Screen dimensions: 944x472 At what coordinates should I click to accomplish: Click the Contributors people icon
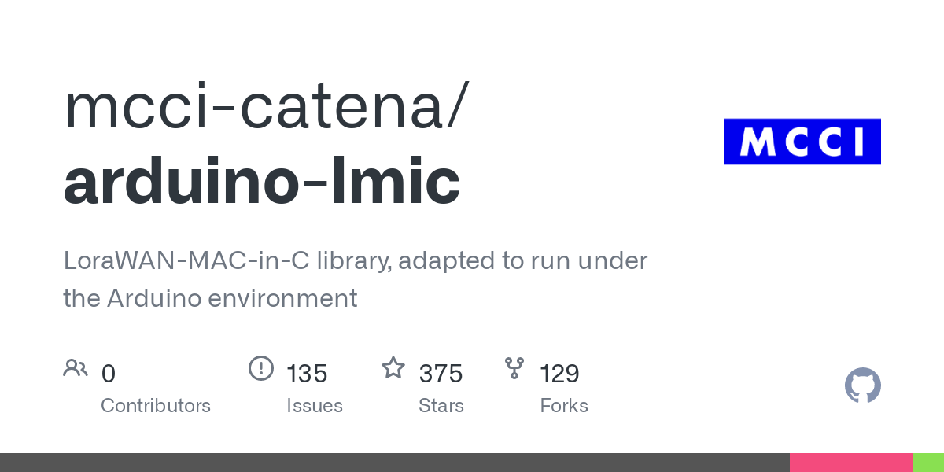[x=76, y=368]
